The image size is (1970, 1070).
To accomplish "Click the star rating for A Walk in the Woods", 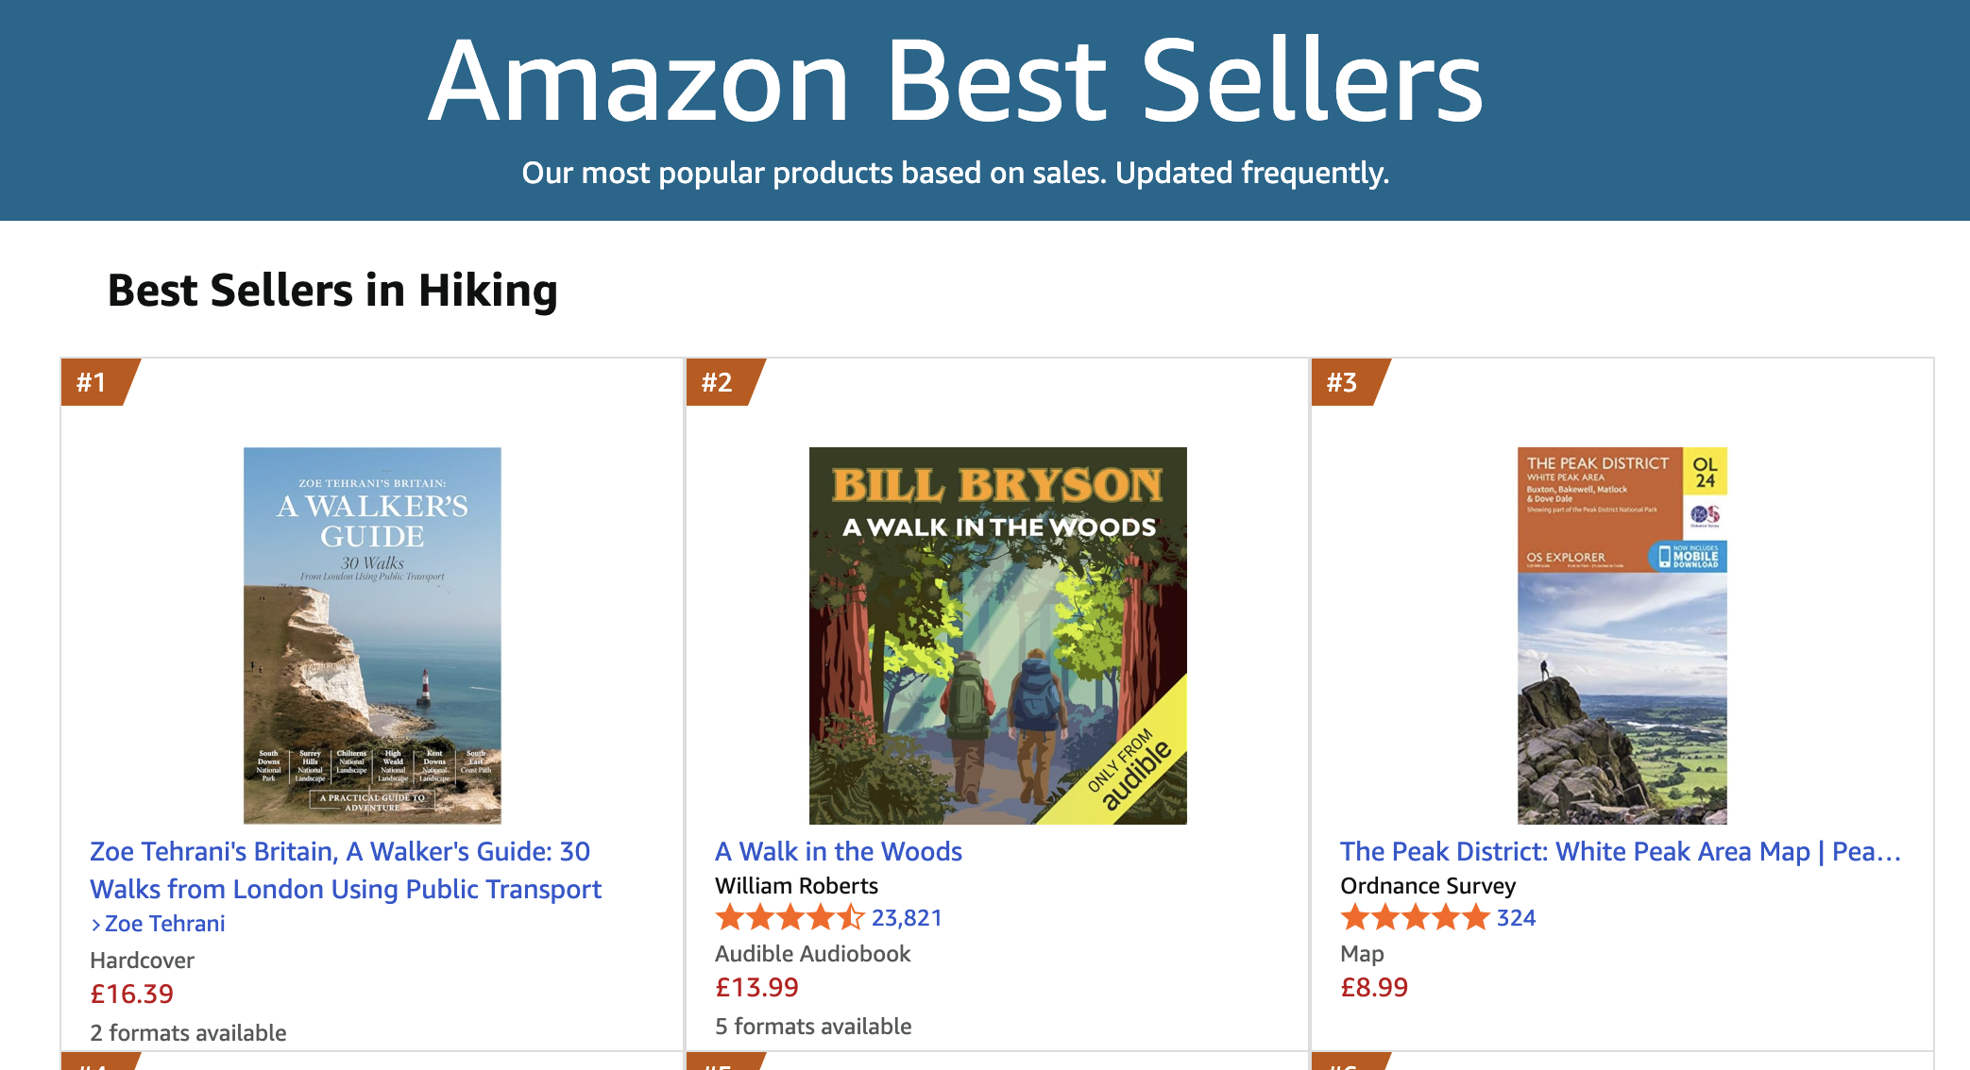I will (x=790, y=917).
